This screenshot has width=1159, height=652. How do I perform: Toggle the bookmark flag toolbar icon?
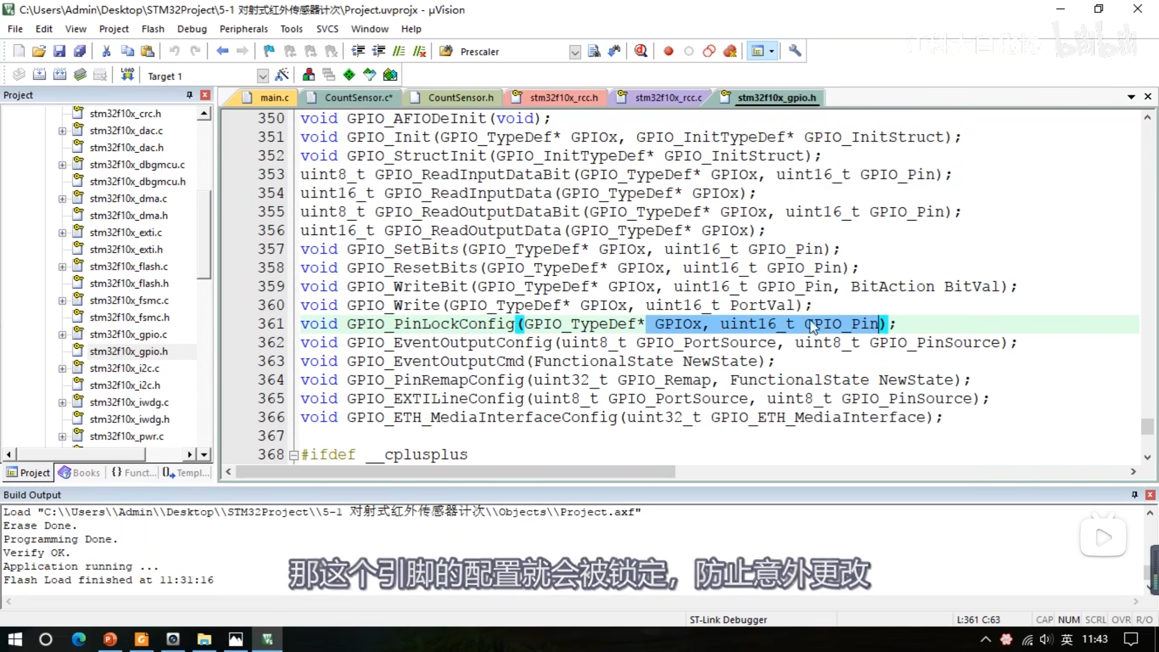(x=269, y=51)
